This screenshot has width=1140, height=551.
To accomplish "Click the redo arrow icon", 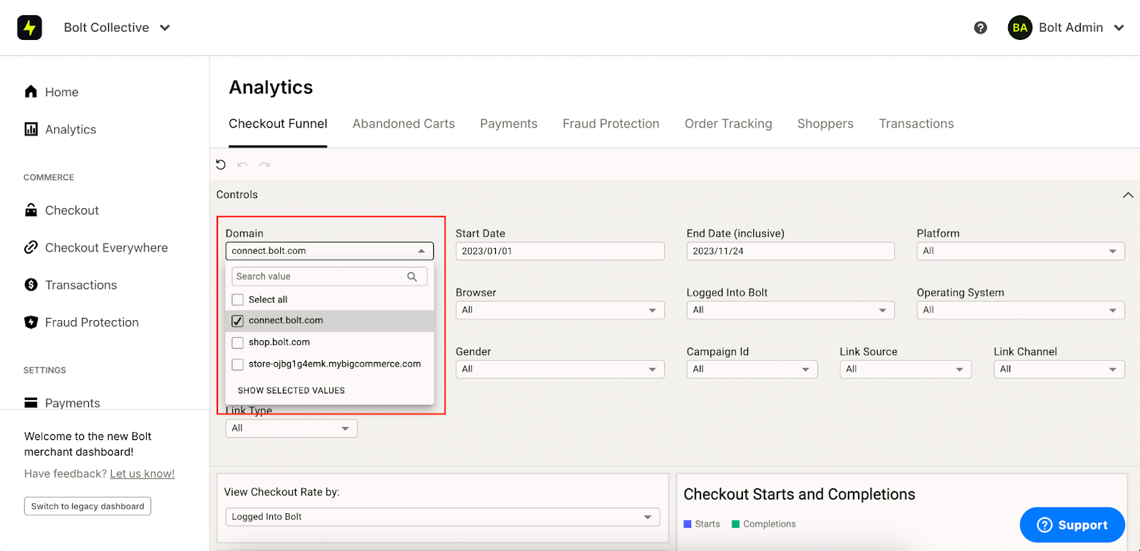I will tap(264, 165).
